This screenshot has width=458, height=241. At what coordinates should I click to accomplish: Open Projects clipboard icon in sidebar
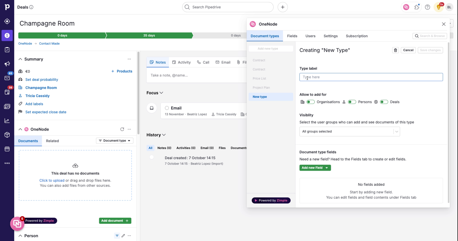(x=7, y=50)
